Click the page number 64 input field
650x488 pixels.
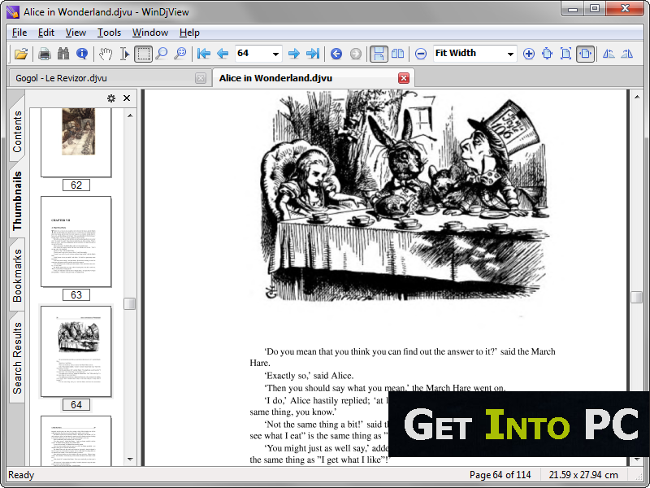(253, 54)
